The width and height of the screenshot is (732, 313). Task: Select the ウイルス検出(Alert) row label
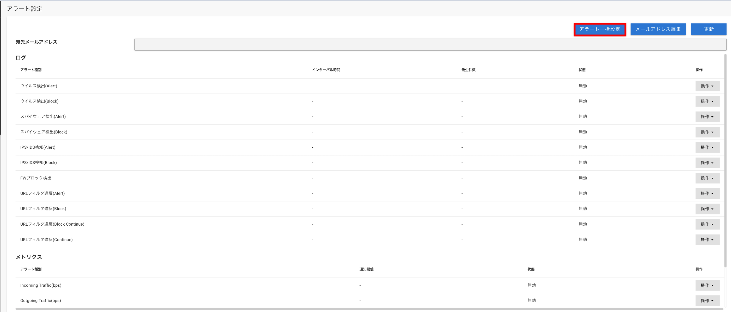39,86
